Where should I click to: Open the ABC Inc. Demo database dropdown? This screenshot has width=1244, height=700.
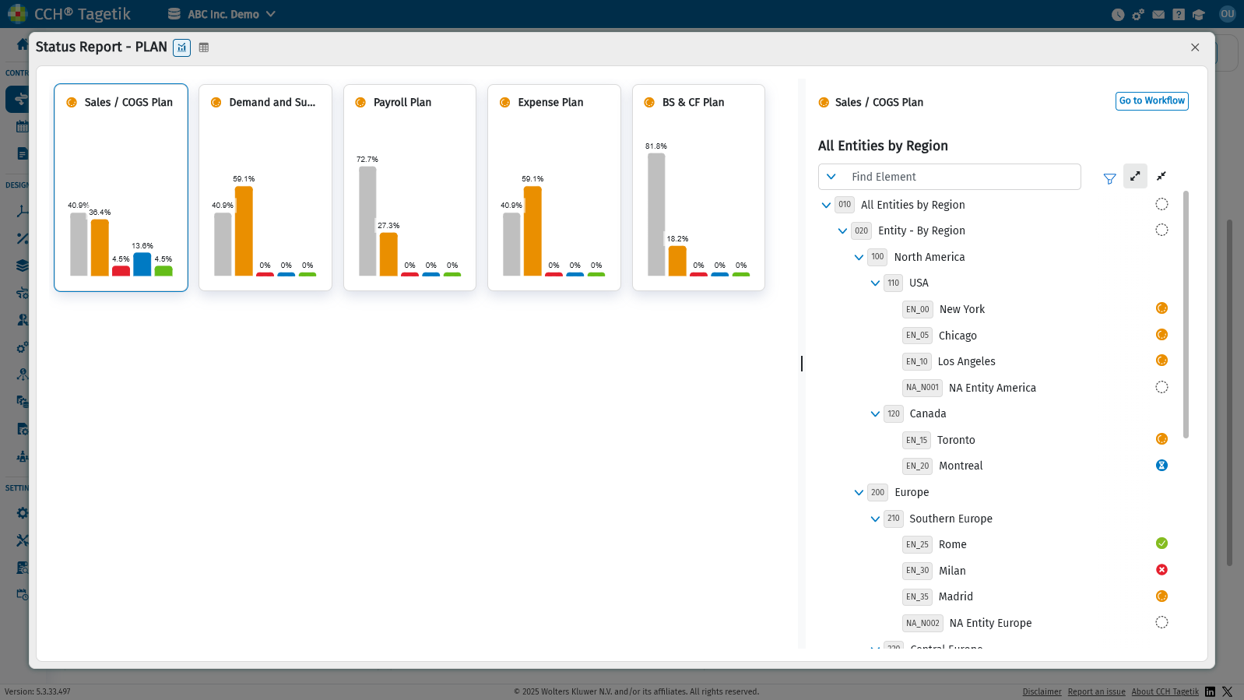[x=222, y=14]
